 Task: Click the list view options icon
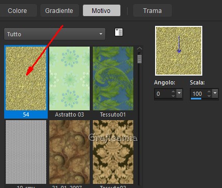(x=119, y=32)
